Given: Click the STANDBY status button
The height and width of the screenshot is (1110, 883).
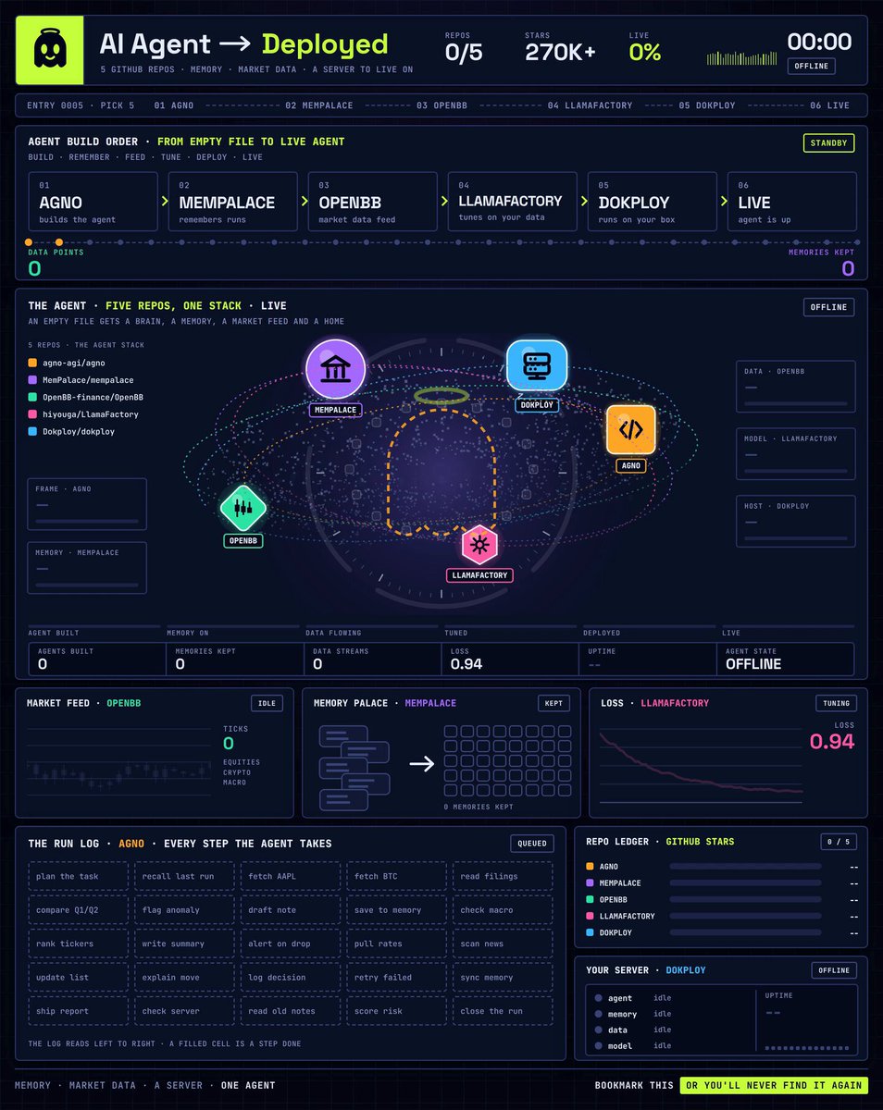Looking at the screenshot, I should click(x=828, y=143).
